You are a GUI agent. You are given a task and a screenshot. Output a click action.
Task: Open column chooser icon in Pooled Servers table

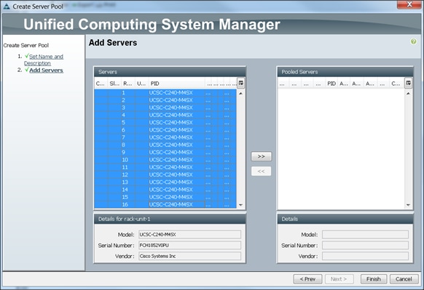click(408, 83)
